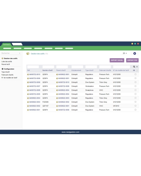Click parent asset icon in row AM50822-0003
Viewport: 141px width, 176px height.
[57, 102]
